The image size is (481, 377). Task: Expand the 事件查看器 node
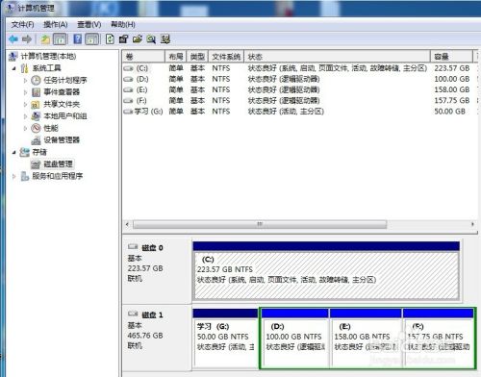tap(25, 92)
